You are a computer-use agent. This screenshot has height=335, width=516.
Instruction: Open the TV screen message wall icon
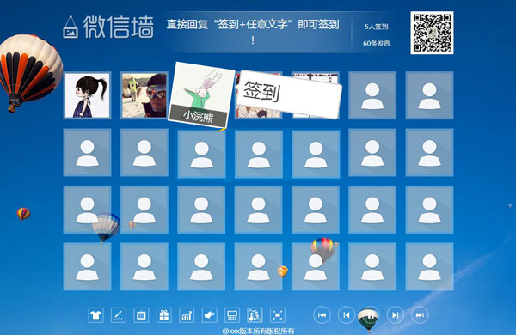tap(141, 315)
